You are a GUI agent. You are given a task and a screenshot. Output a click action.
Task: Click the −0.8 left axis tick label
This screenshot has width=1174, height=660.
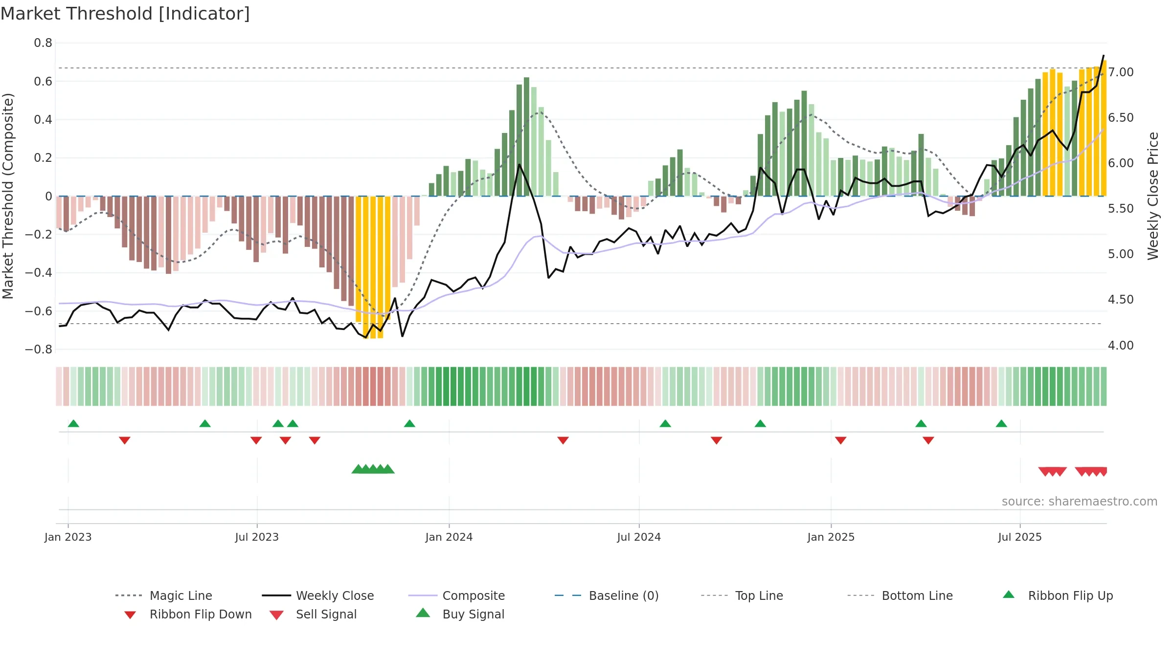coord(39,350)
